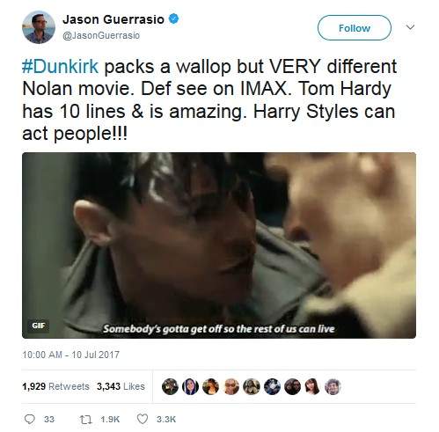View the 1,929 Retweets list
Image resolution: width=439 pixels, height=432 pixels.
55,386
